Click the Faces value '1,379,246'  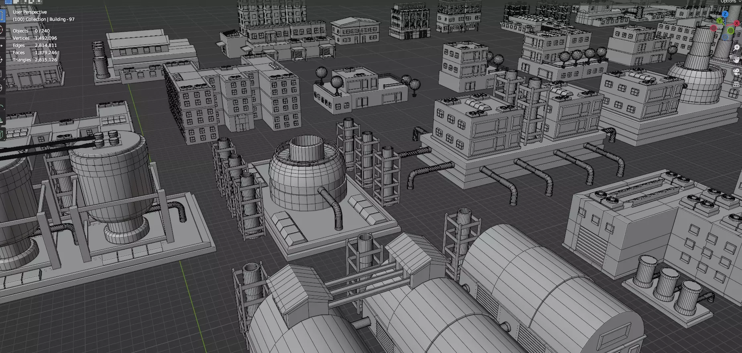click(46, 53)
